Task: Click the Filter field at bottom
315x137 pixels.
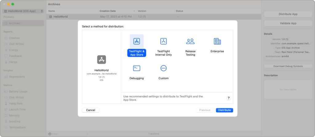Action: click(67, 134)
